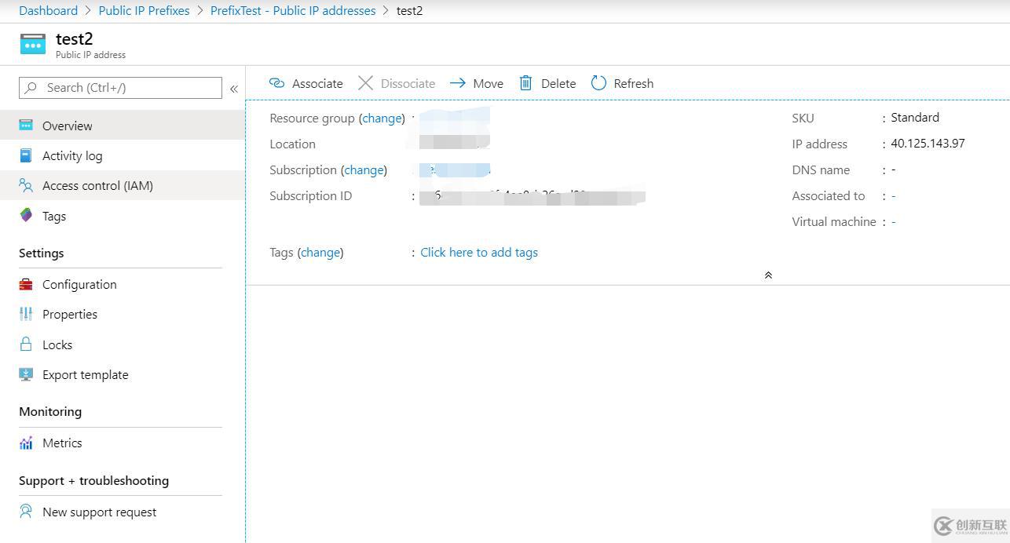Open the Locks page

123,344
